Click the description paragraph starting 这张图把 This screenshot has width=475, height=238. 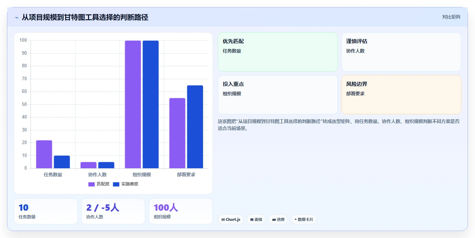point(339,125)
